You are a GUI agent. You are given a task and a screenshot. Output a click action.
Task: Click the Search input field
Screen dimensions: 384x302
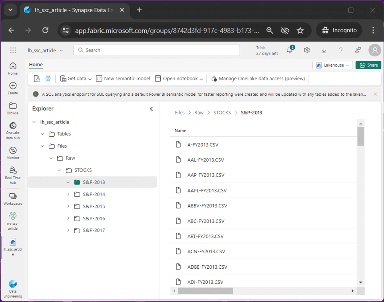157,50
